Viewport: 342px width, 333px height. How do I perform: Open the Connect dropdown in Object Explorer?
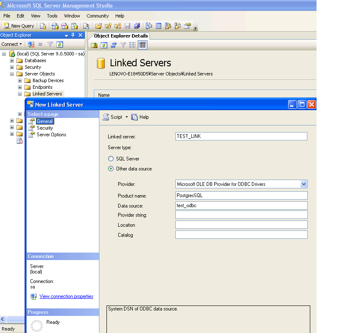(12, 44)
